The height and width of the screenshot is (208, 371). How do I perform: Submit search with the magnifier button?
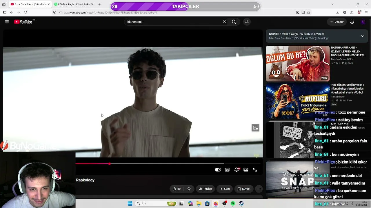point(234,22)
